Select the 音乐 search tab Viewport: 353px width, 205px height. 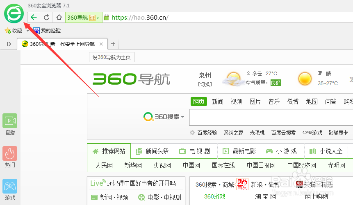coord(274,101)
